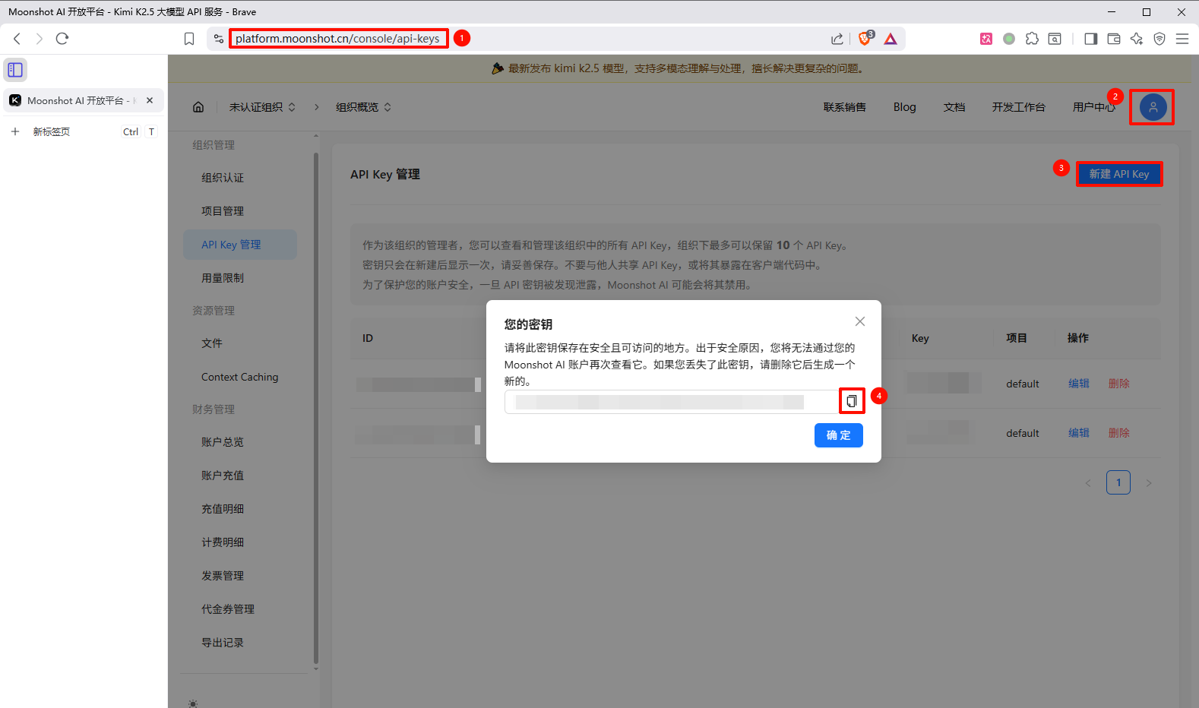
Task: Copy the API key in dialog
Action: click(852, 401)
